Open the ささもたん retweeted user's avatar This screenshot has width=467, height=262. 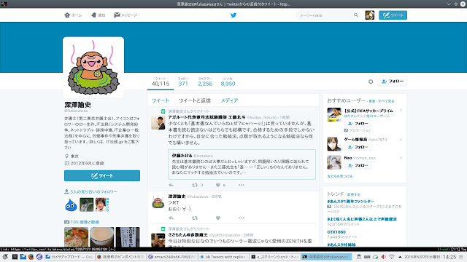158,240
